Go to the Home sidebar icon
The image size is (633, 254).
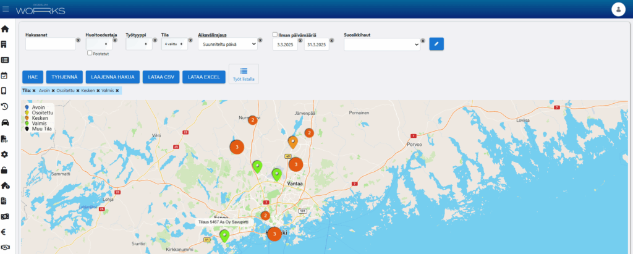[x=4, y=29]
